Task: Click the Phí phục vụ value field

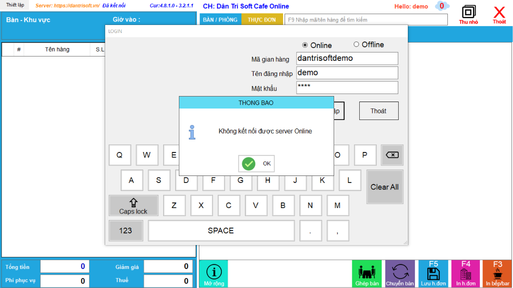Action: (65, 281)
